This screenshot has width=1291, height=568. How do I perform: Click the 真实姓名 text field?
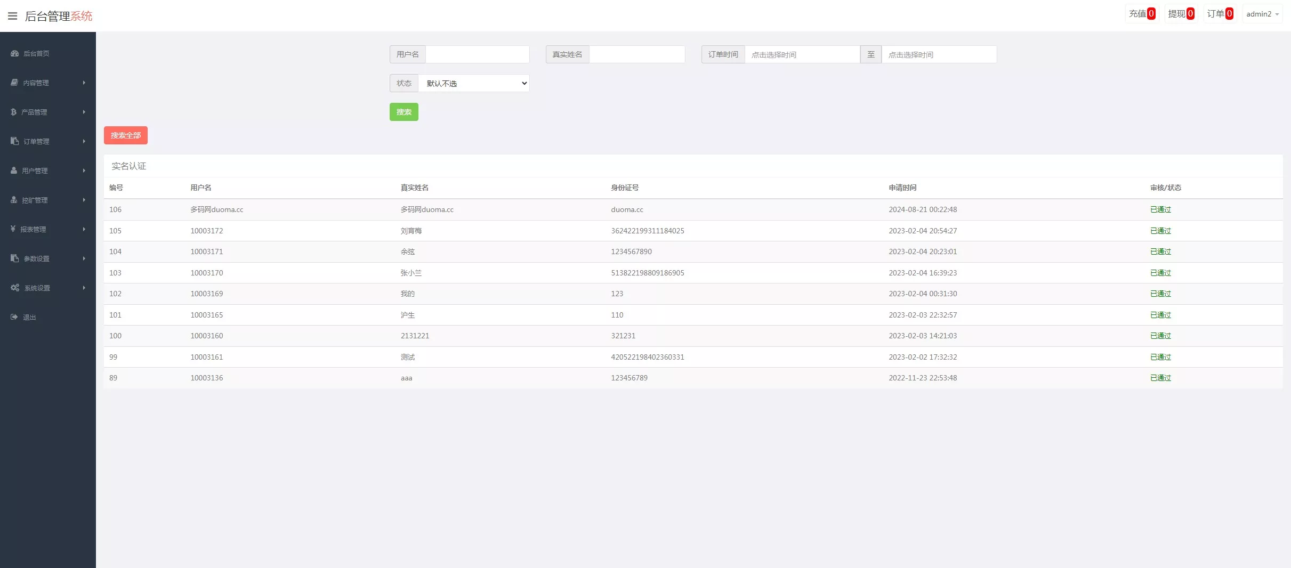point(636,54)
